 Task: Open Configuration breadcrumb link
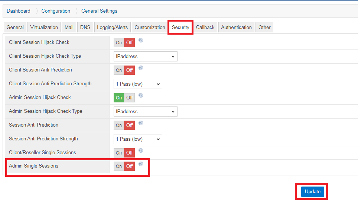pyautogui.click(x=56, y=11)
